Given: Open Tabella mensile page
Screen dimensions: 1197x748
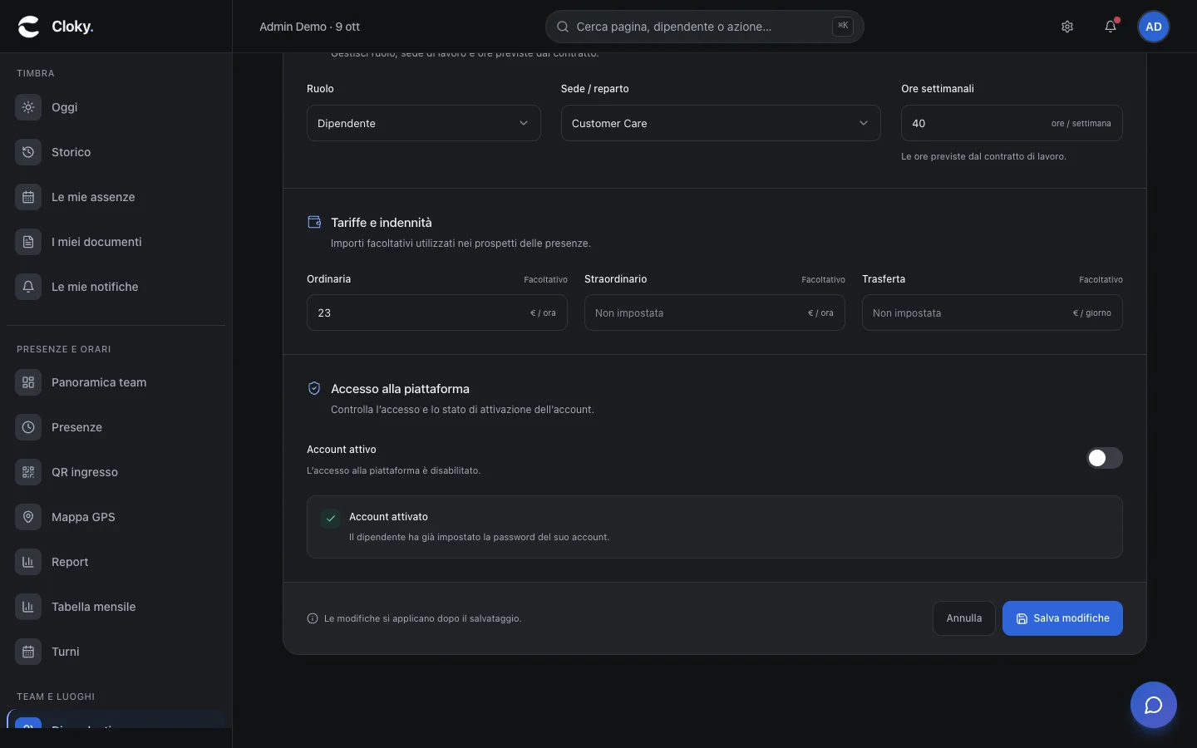Looking at the screenshot, I should pos(116,607).
